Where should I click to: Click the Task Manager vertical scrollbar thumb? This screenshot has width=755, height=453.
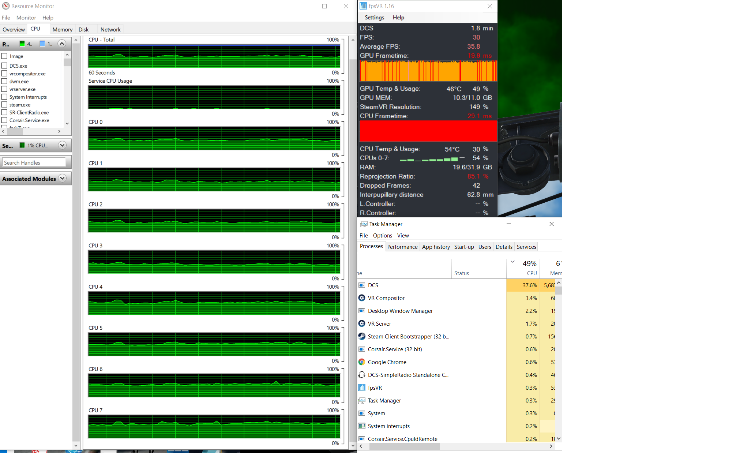tap(559, 291)
